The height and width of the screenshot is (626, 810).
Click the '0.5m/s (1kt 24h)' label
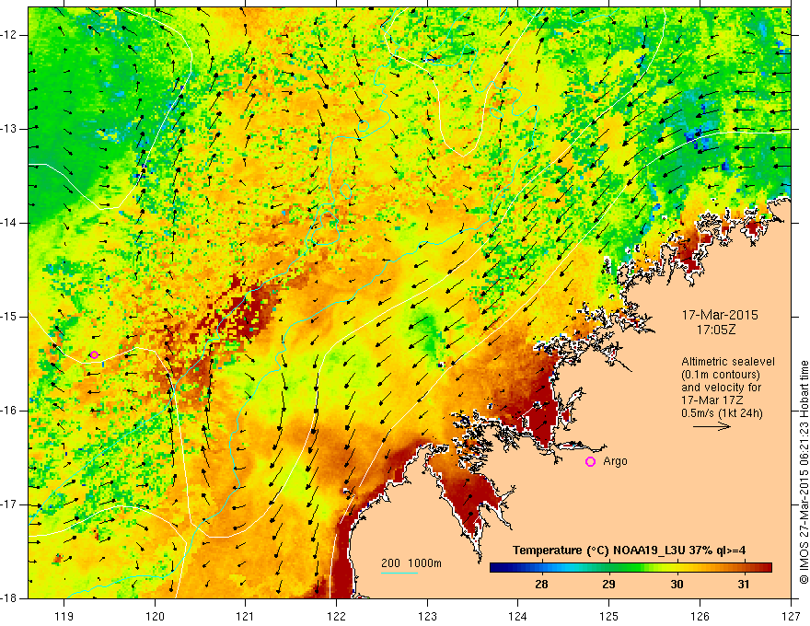click(722, 413)
